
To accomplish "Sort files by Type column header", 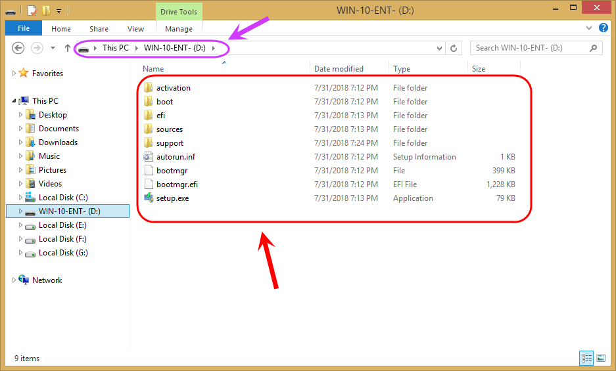I will coord(402,69).
